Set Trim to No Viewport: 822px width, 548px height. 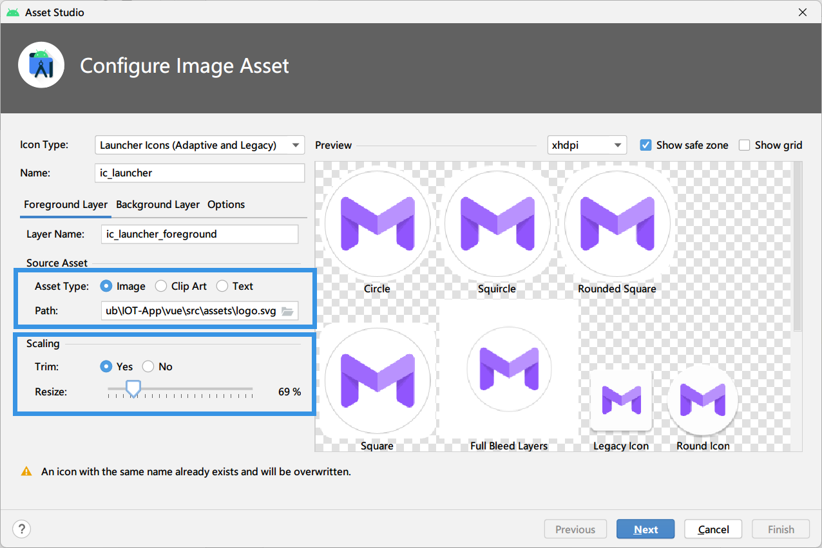157,366
